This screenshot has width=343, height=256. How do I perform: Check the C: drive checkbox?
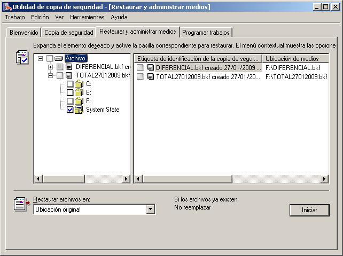point(70,84)
